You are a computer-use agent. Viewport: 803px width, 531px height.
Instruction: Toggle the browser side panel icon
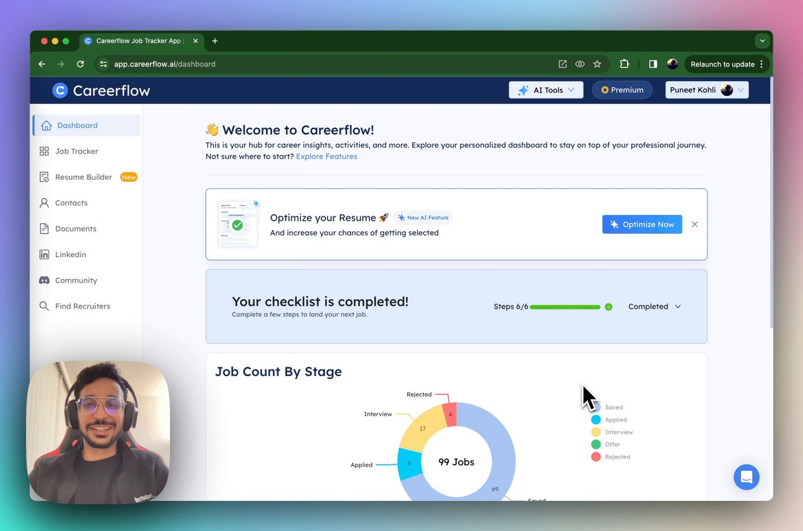click(x=653, y=64)
